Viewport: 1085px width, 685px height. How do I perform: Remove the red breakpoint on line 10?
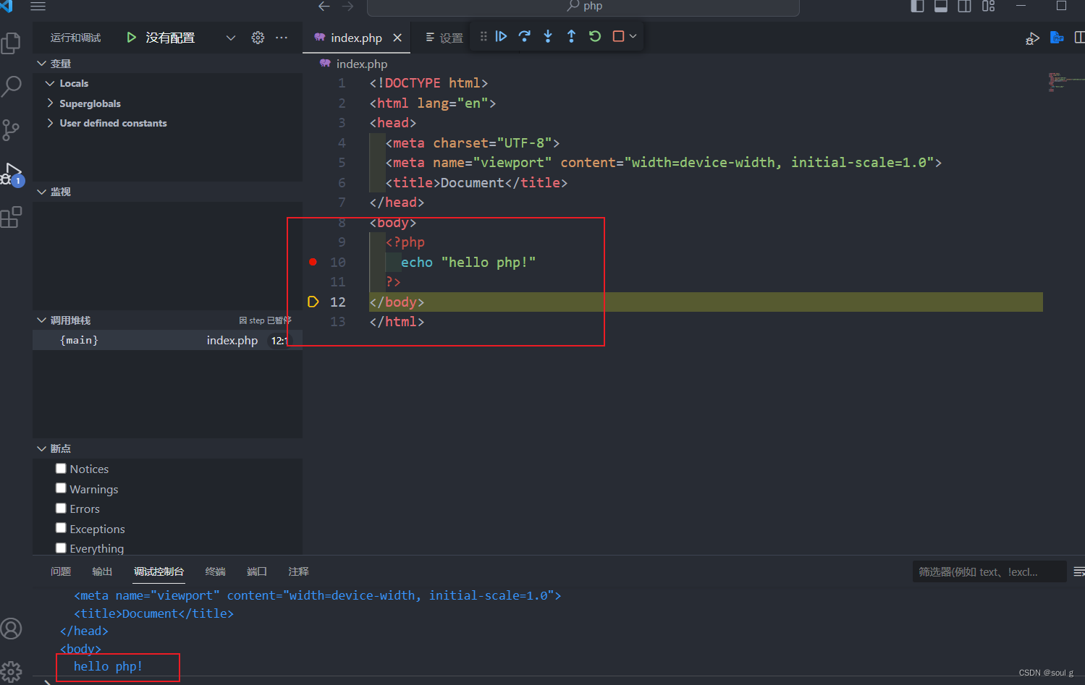313,262
